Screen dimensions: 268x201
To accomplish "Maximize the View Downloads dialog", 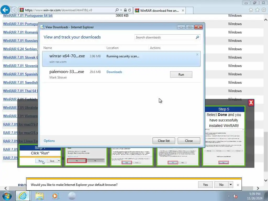I will (x=190, y=27).
